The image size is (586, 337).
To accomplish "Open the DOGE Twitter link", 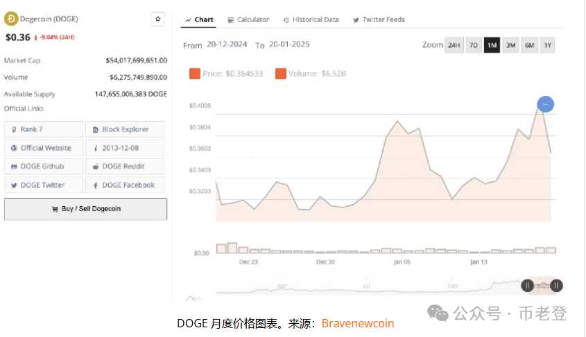I will click(x=44, y=185).
